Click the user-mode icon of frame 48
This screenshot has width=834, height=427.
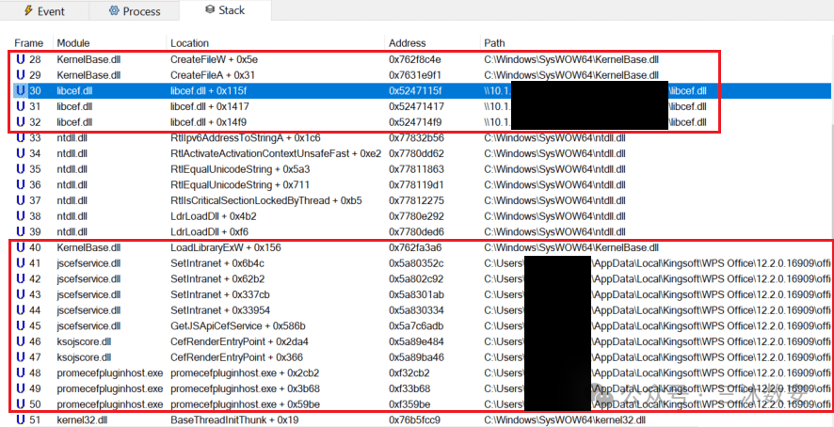(21, 373)
